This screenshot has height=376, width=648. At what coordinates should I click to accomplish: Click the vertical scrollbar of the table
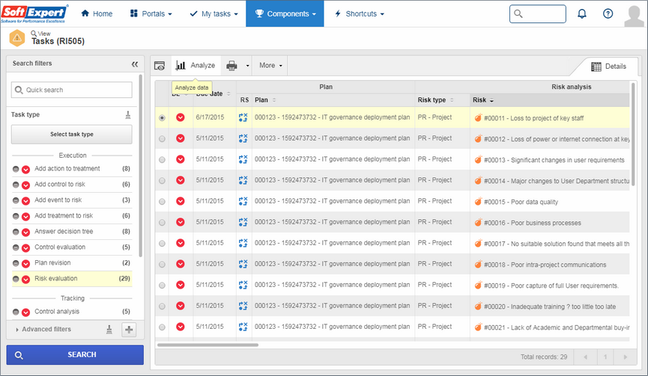tap(633, 134)
